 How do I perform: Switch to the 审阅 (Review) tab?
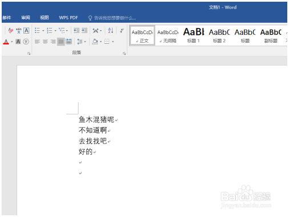pos(26,18)
